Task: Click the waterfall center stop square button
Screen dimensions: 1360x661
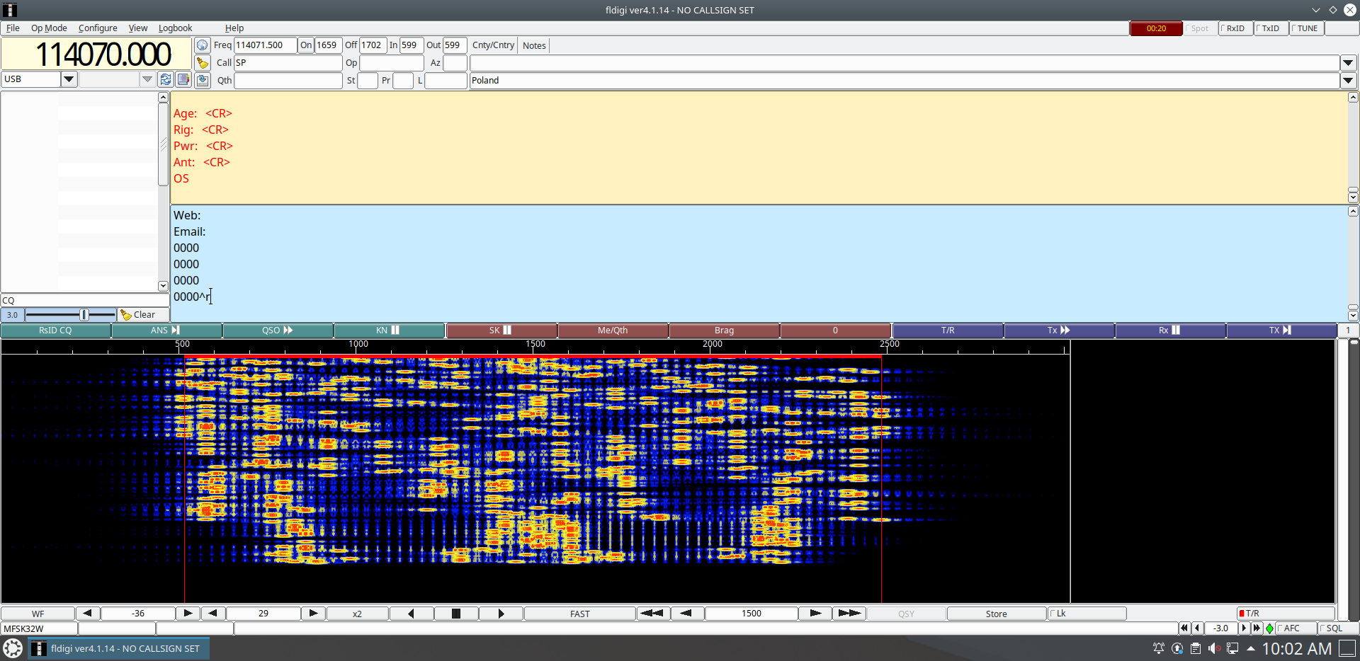Action: (456, 614)
